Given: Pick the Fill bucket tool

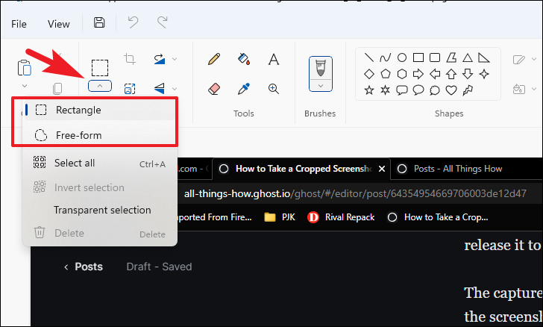Looking at the screenshot, I should pos(242,59).
